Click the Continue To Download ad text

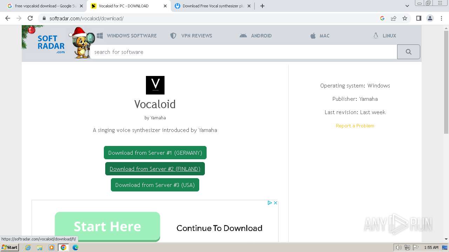point(219,228)
